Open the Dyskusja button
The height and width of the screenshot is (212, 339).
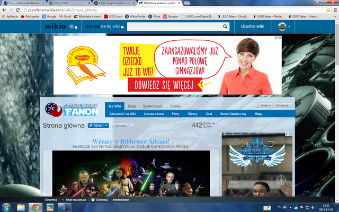pyautogui.click(x=123, y=126)
